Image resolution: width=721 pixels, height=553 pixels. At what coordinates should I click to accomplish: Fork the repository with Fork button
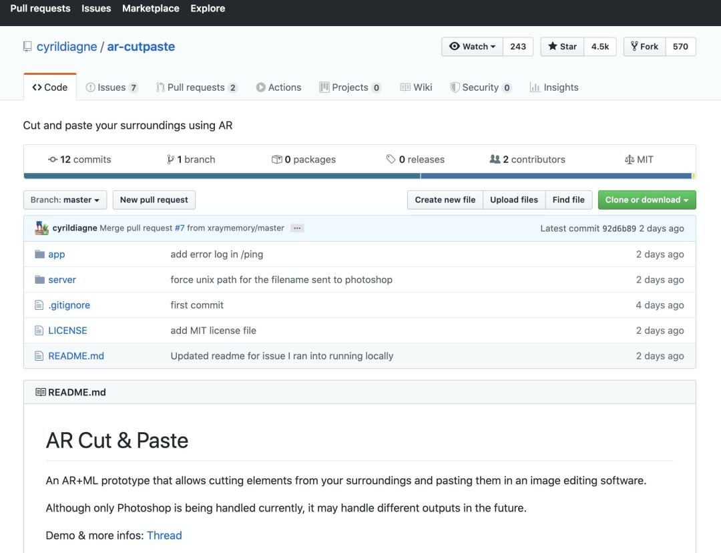[644, 47]
